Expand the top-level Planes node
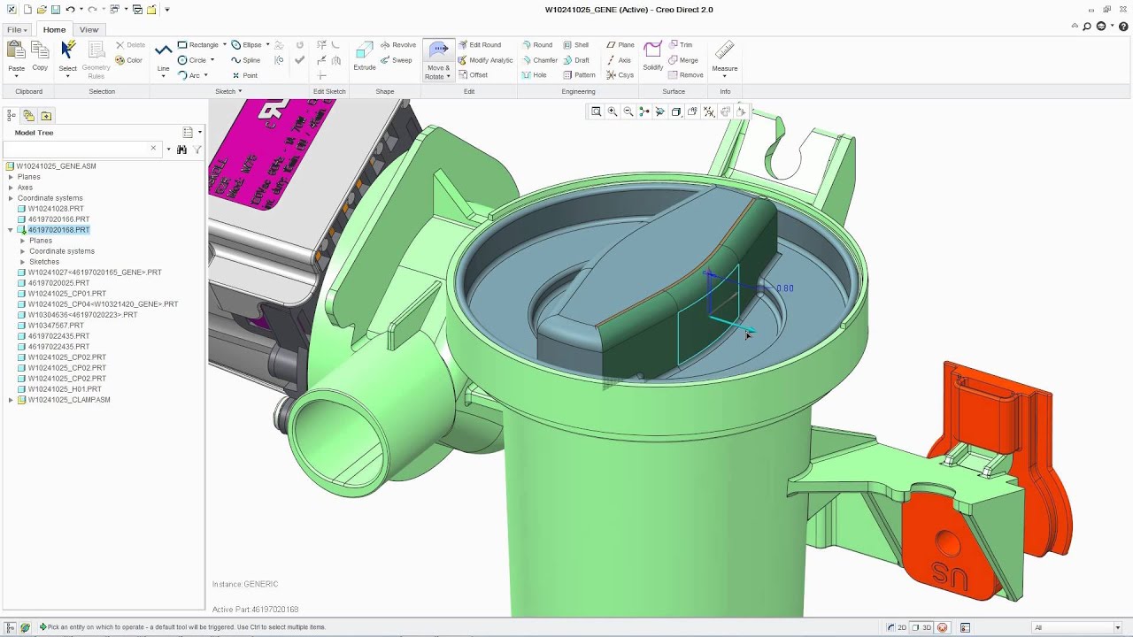 (x=11, y=177)
